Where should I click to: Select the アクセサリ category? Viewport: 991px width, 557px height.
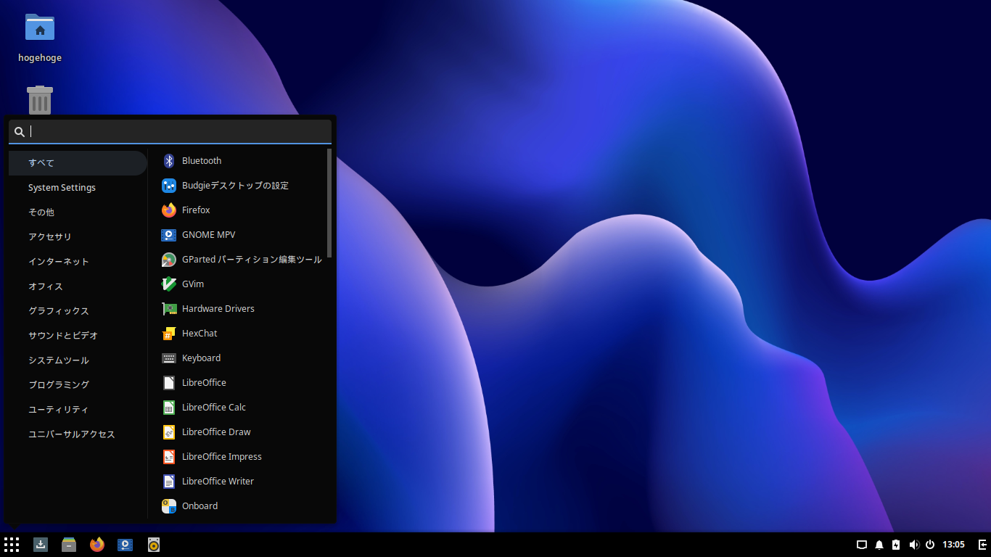click(78, 237)
